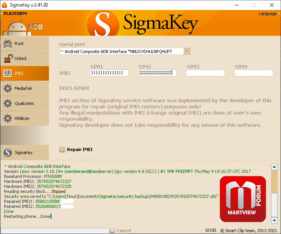The width and height of the screenshot is (281, 234).
Task: Click the Linux version log line
Action: point(127,171)
